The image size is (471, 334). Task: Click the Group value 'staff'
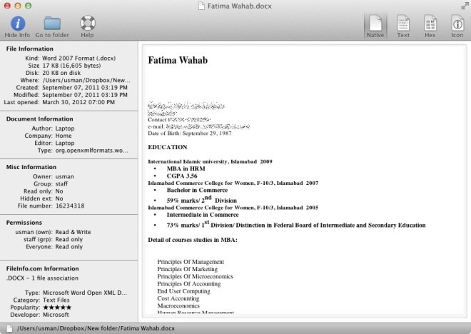point(61,184)
